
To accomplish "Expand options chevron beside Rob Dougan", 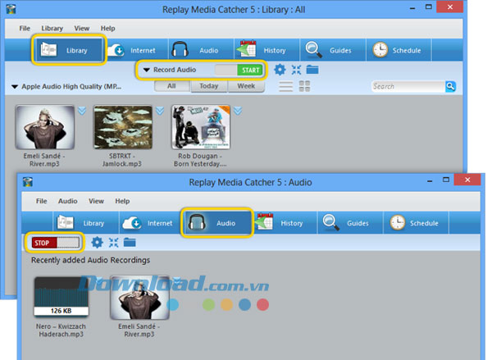I will [x=238, y=111].
